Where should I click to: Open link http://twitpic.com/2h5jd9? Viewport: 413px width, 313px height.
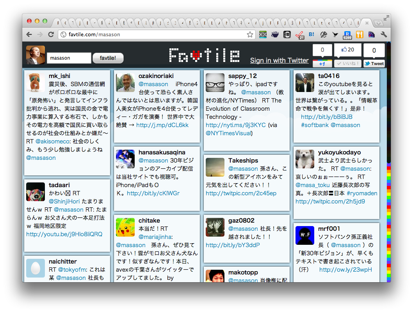pos(330,202)
